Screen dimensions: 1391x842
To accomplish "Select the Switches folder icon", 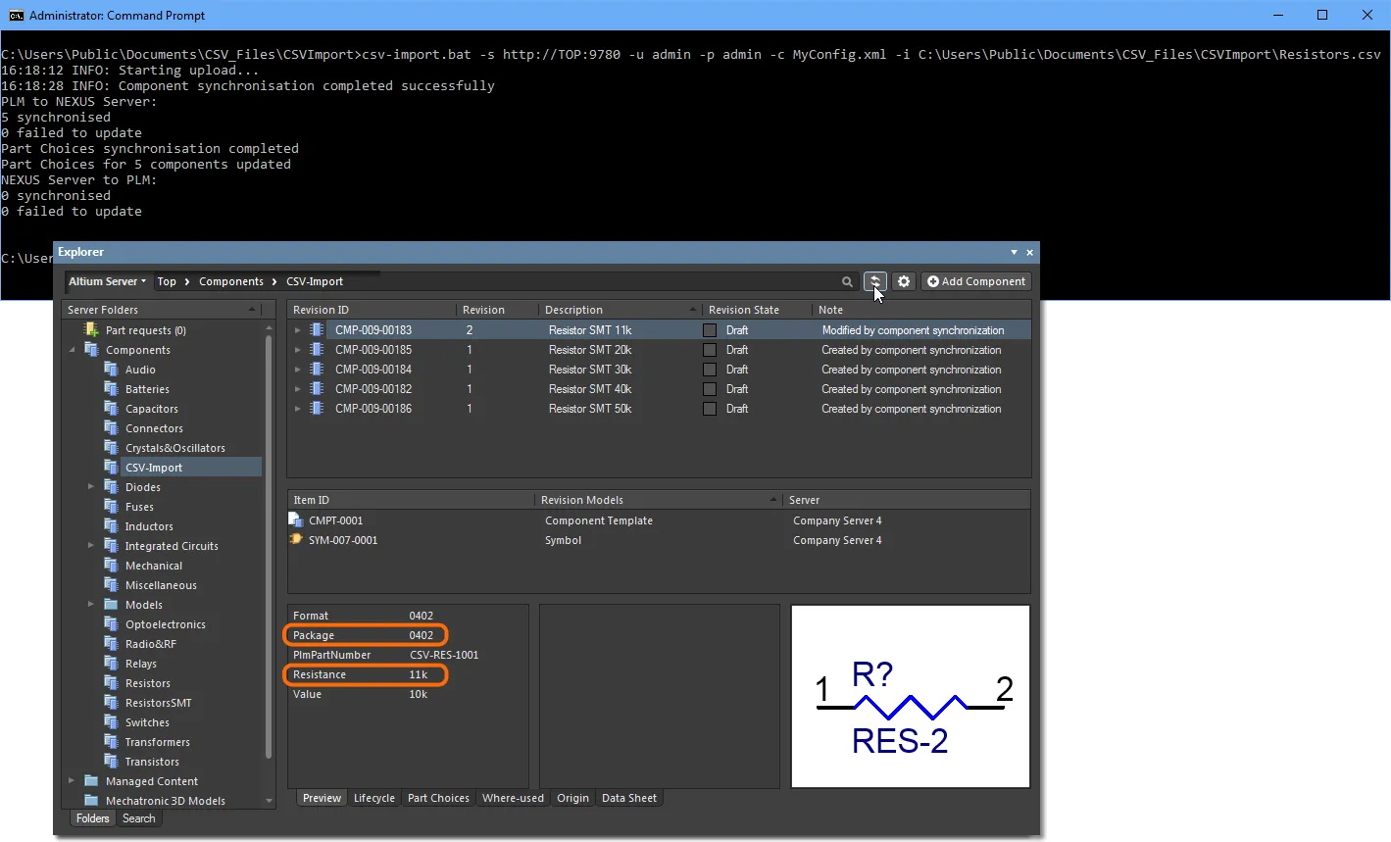I will point(112,722).
